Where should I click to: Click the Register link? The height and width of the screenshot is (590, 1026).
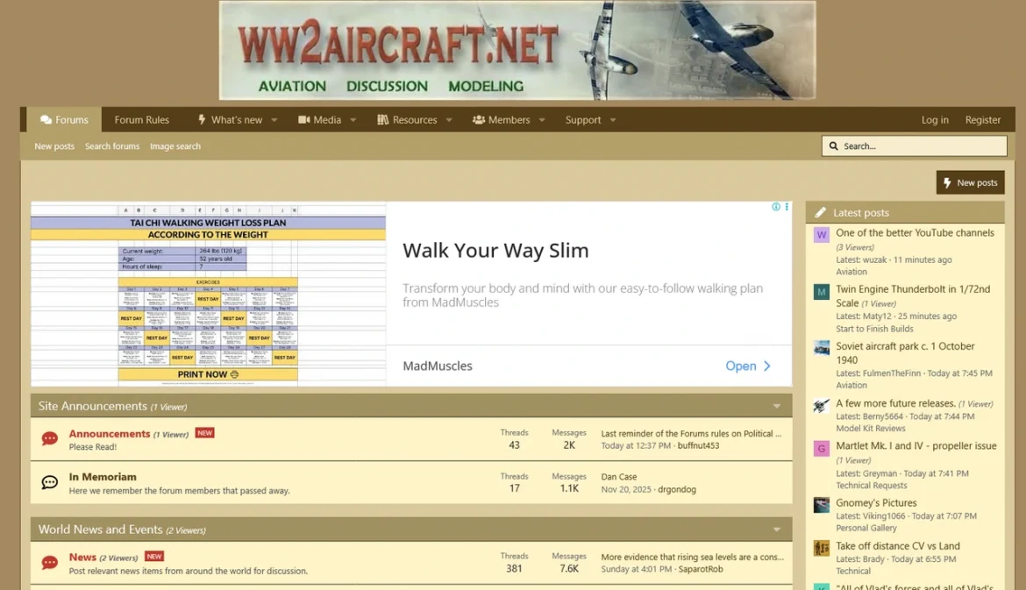[983, 120]
